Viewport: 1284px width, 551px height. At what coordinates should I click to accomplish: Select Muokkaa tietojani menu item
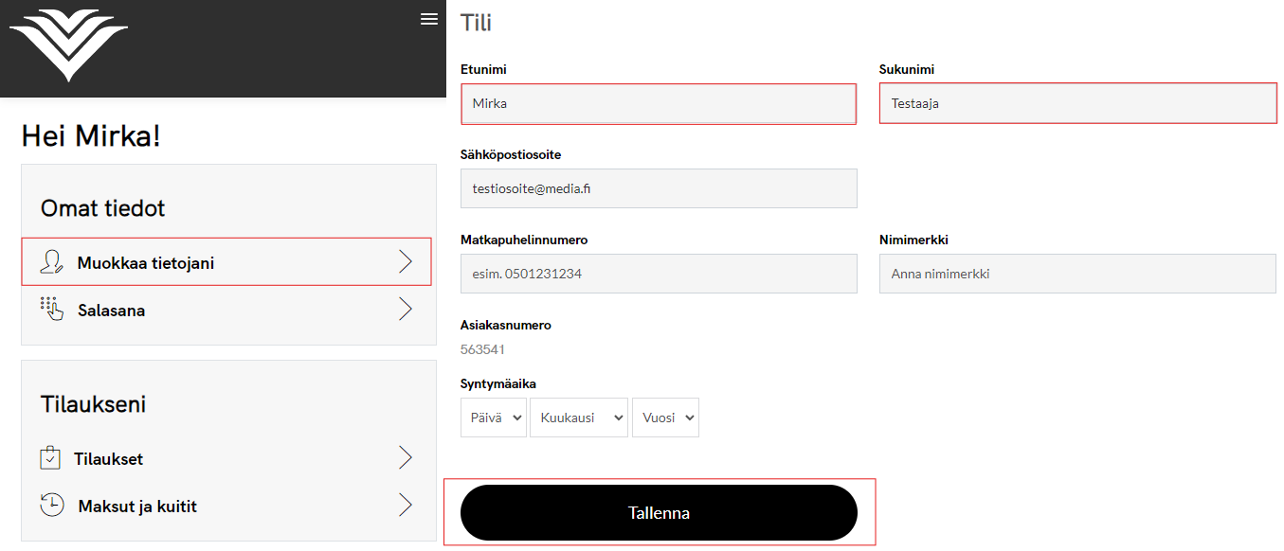coord(146,263)
